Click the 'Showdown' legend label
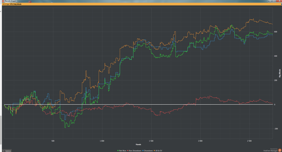 148,150
